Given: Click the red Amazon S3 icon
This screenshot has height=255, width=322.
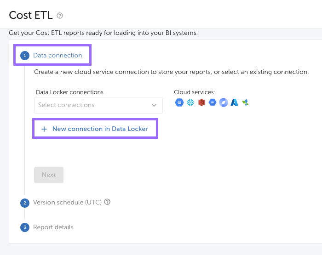Looking at the screenshot, I should pos(201,102).
